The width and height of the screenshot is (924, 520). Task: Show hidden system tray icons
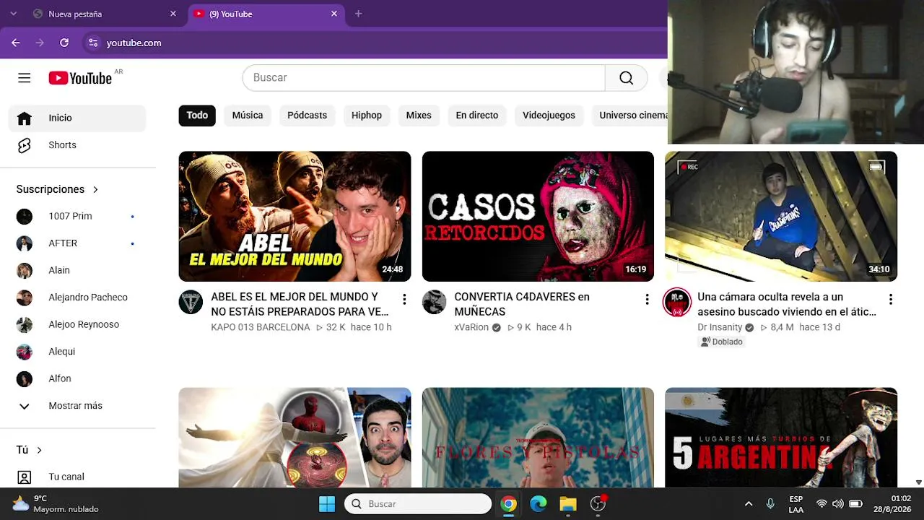(749, 504)
